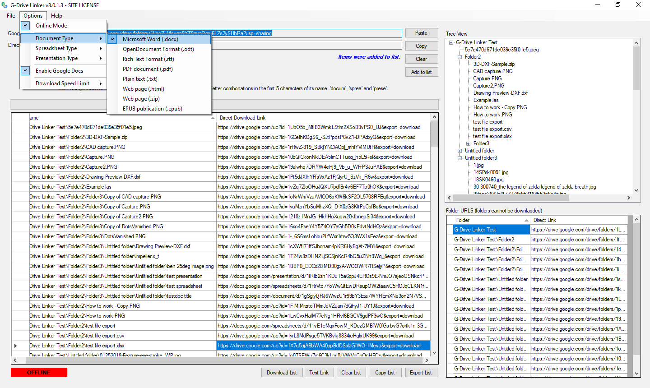Choose Rich Text Format (.rtf)

pyautogui.click(x=159, y=59)
